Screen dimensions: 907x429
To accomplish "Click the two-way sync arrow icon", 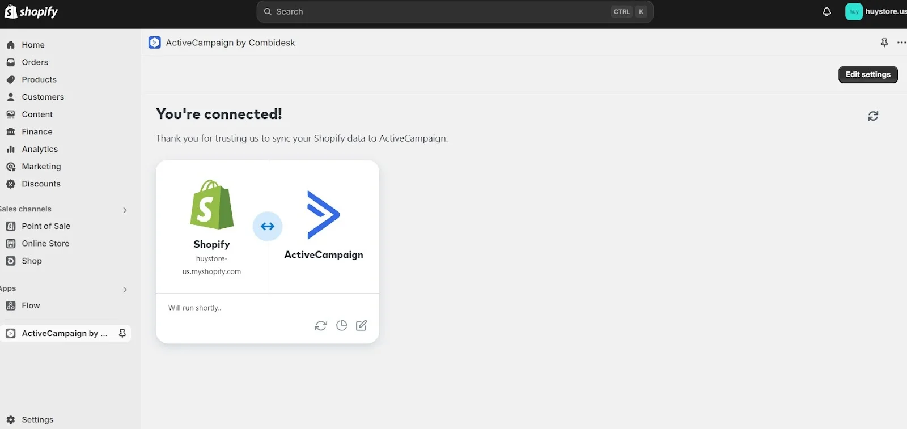I will tap(268, 226).
